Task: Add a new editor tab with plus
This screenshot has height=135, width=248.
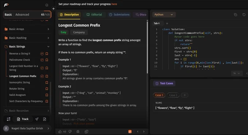Action: [167, 23]
